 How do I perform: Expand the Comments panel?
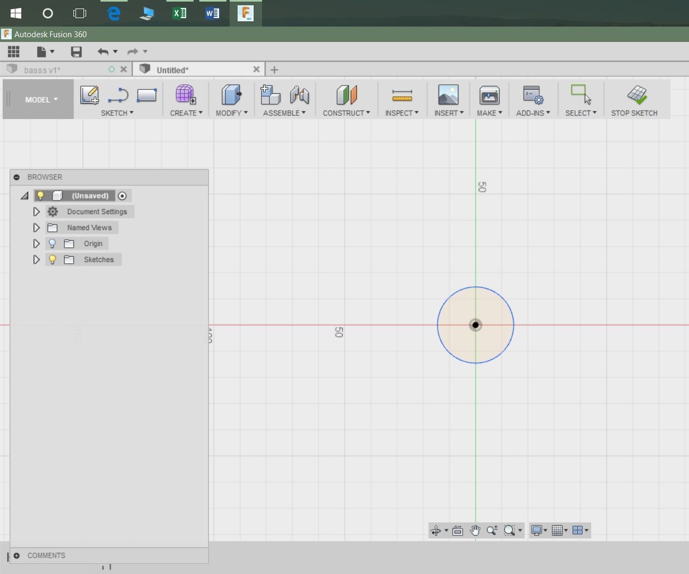pos(16,555)
